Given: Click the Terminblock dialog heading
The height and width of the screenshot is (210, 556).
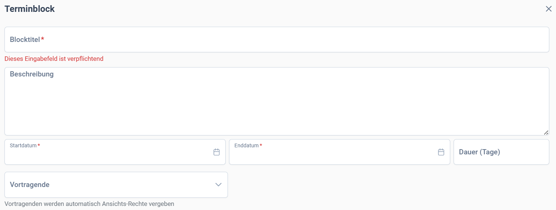Looking at the screenshot, I should click(30, 9).
